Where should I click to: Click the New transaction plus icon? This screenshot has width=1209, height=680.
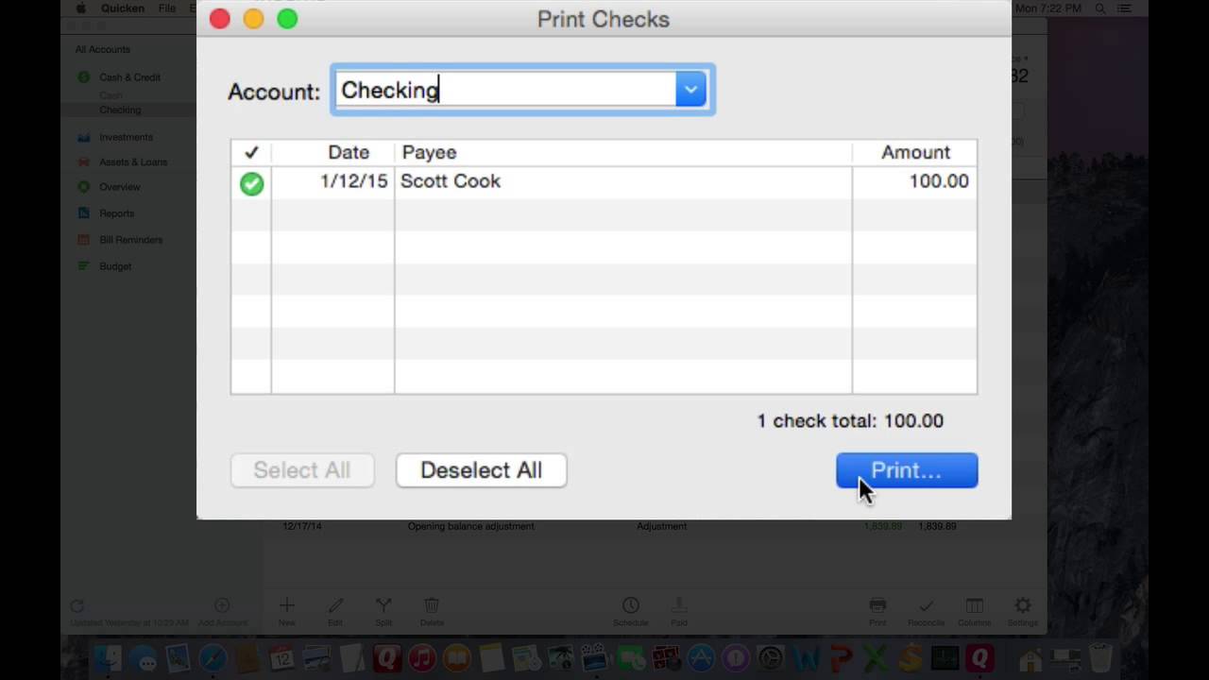coord(287,605)
